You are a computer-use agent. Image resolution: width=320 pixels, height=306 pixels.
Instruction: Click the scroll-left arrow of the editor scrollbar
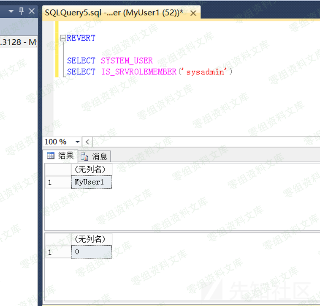[87, 142]
